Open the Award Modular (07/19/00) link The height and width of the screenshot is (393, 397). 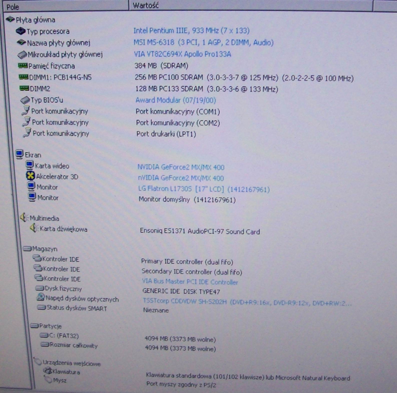pyautogui.click(x=176, y=100)
